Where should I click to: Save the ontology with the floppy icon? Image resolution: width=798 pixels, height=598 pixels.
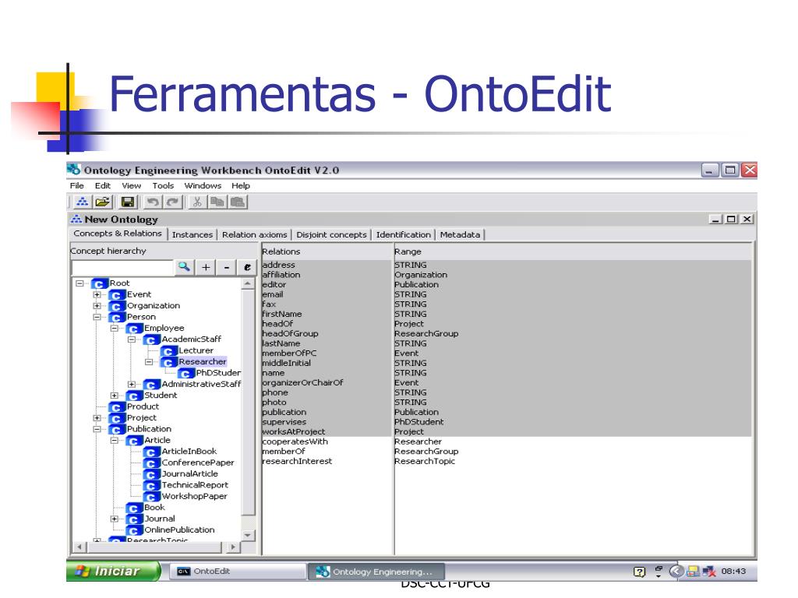(127, 202)
